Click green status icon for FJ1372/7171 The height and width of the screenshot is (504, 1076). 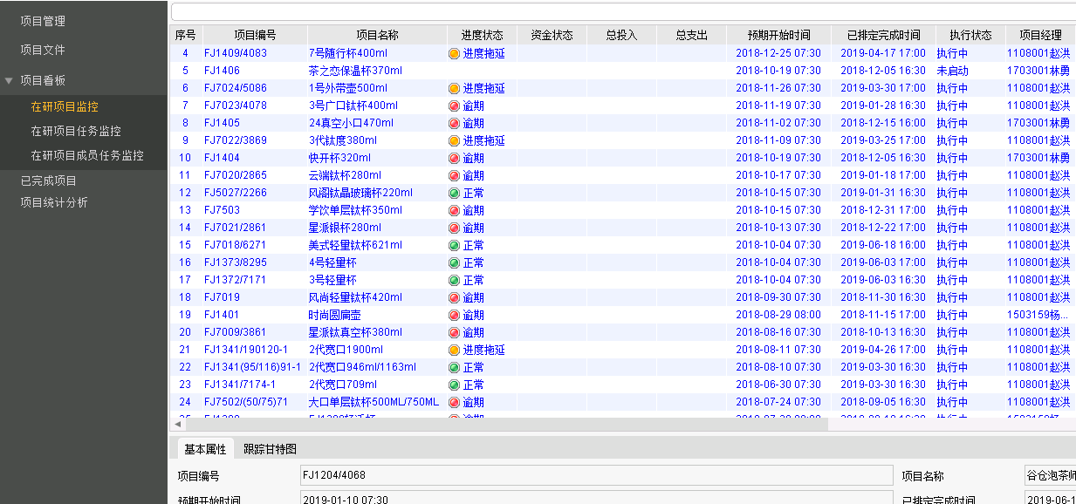coord(454,280)
